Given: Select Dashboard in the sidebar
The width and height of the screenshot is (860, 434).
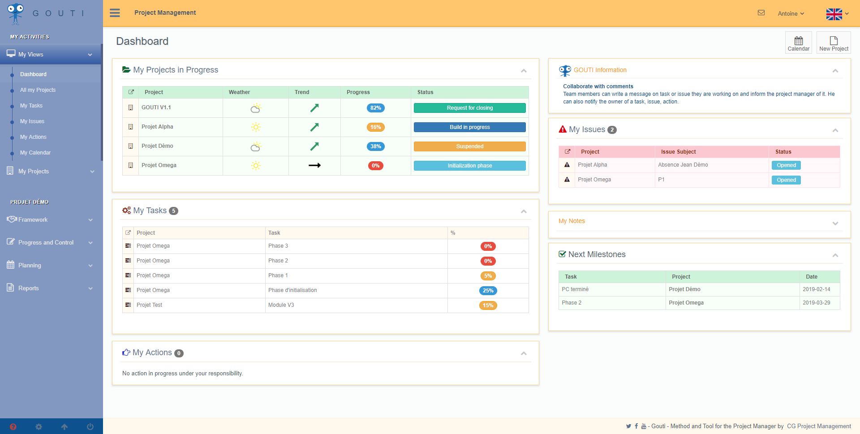Looking at the screenshot, I should point(33,74).
